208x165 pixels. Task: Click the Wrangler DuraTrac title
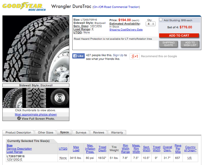[x=71, y=6]
